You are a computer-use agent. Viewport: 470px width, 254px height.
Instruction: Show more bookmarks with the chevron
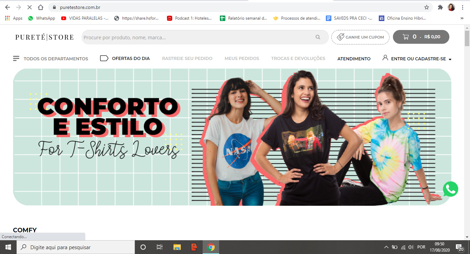(462, 18)
